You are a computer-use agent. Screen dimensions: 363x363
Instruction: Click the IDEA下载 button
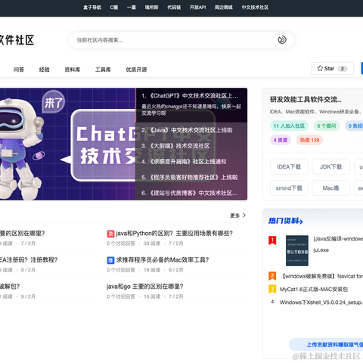click(x=289, y=166)
